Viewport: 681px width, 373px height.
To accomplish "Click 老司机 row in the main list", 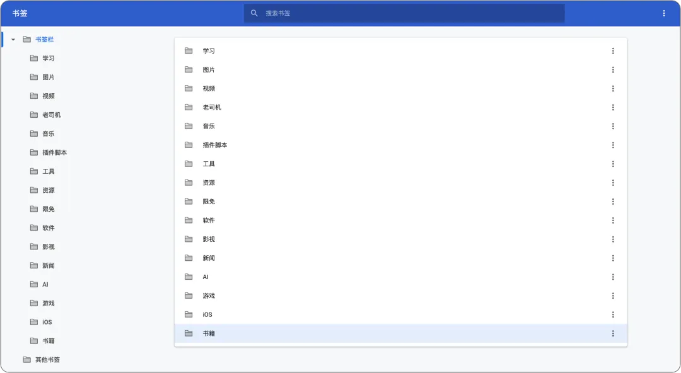I will point(400,107).
